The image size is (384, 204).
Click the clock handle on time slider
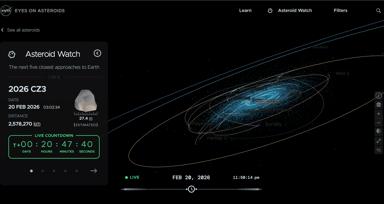coord(191,189)
